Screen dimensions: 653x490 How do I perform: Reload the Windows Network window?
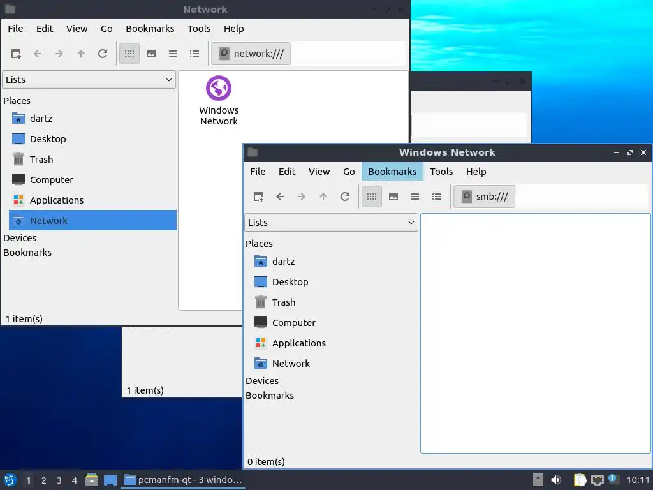pyautogui.click(x=345, y=197)
